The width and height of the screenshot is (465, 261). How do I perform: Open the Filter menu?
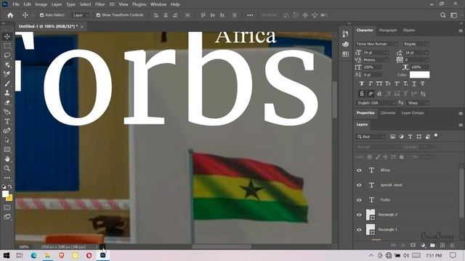pyautogui.click(x=100, y=4)
